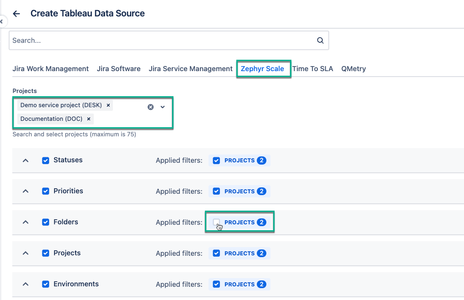464x300 pixels.
Task: Open Jira Service Management tab
Action: (191, 69)
